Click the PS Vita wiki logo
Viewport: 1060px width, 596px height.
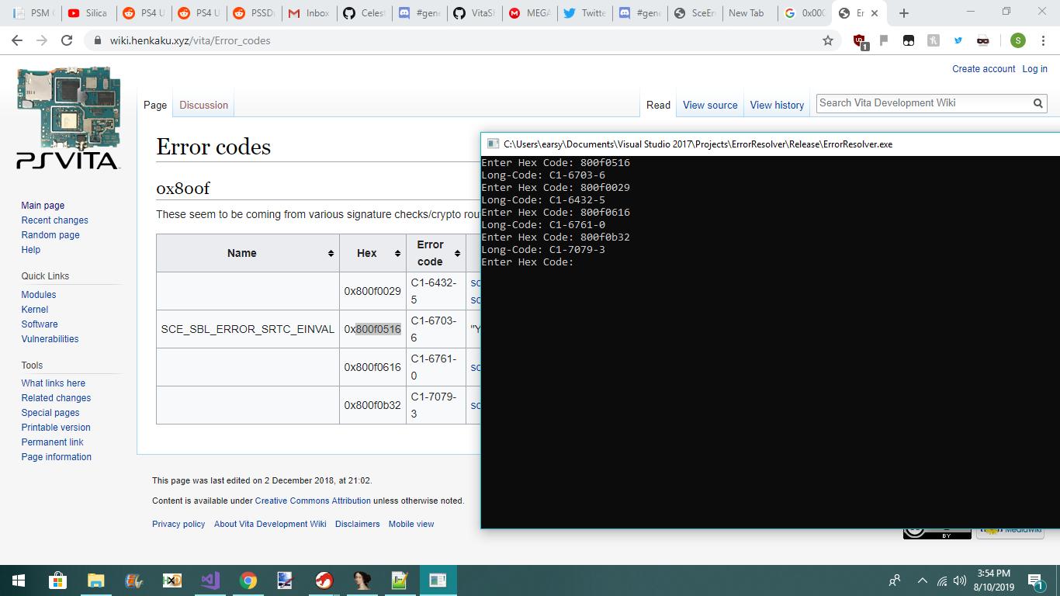[x=68, y=118]
